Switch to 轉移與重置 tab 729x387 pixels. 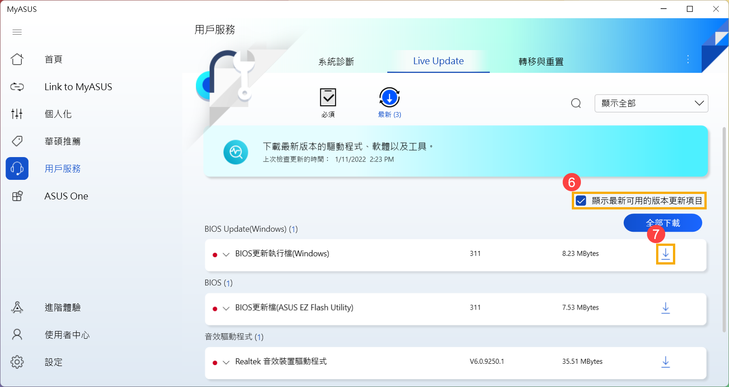[x=541, y=61]
